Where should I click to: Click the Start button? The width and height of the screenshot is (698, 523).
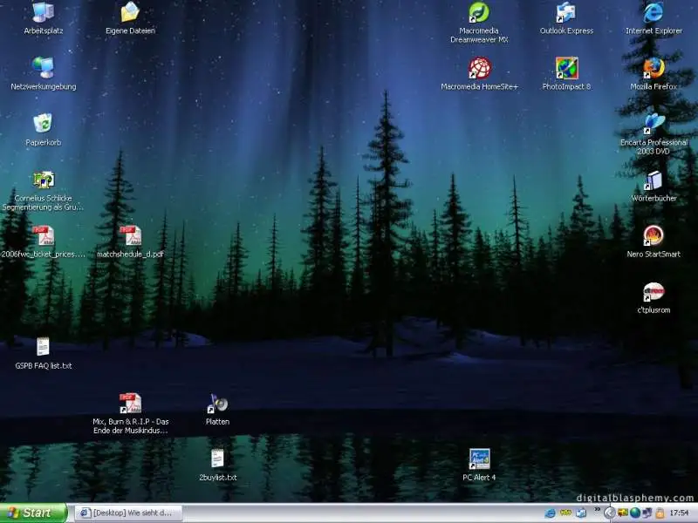pyautogui.click(x=33, y=513)
